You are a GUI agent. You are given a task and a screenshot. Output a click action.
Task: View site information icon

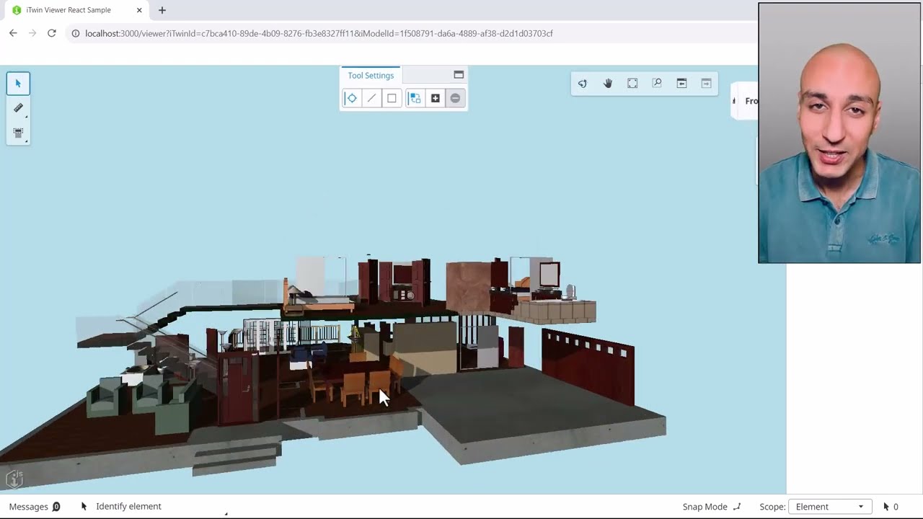(x=75, y=33)
